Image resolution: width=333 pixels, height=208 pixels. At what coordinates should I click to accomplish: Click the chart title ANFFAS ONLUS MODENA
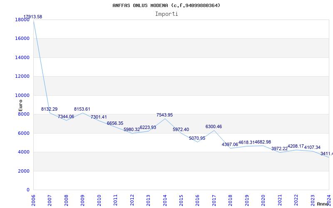(166, 5)
